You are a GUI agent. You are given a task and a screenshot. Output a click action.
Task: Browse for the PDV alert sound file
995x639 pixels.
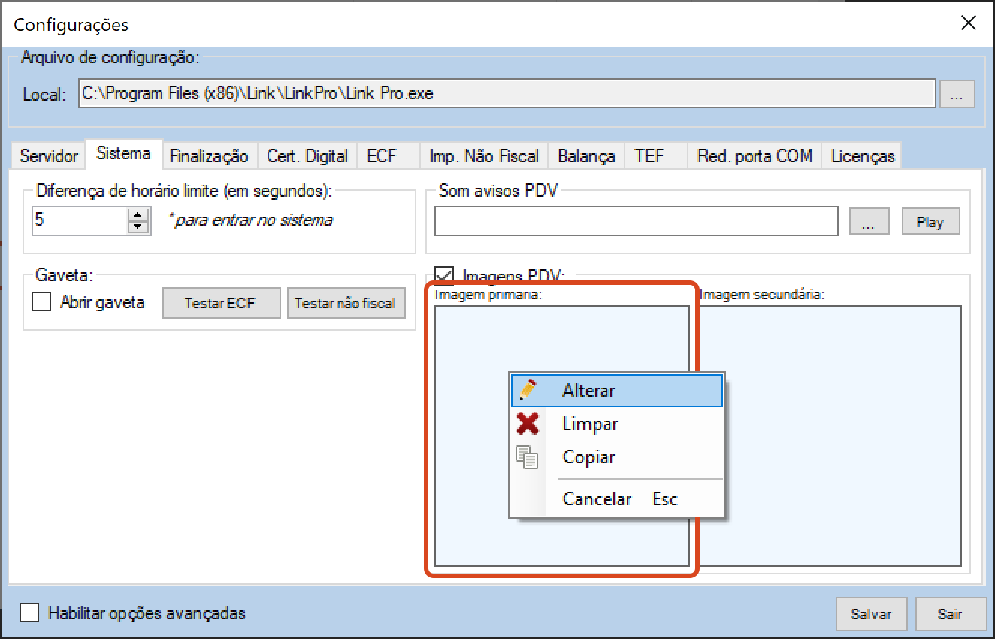tap(869, 222)
